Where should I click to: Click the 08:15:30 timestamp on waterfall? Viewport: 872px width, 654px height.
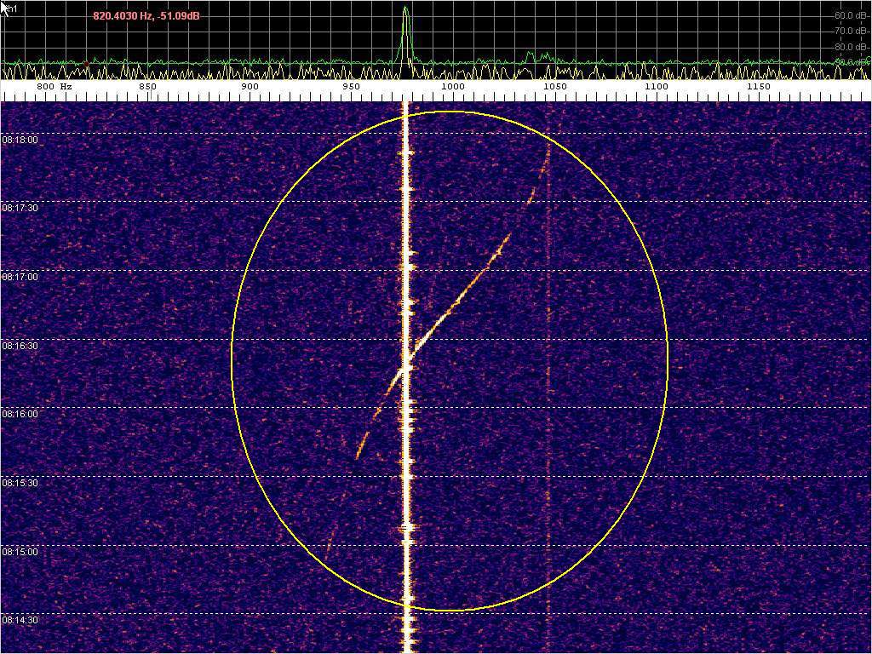[x=20, y=483]
